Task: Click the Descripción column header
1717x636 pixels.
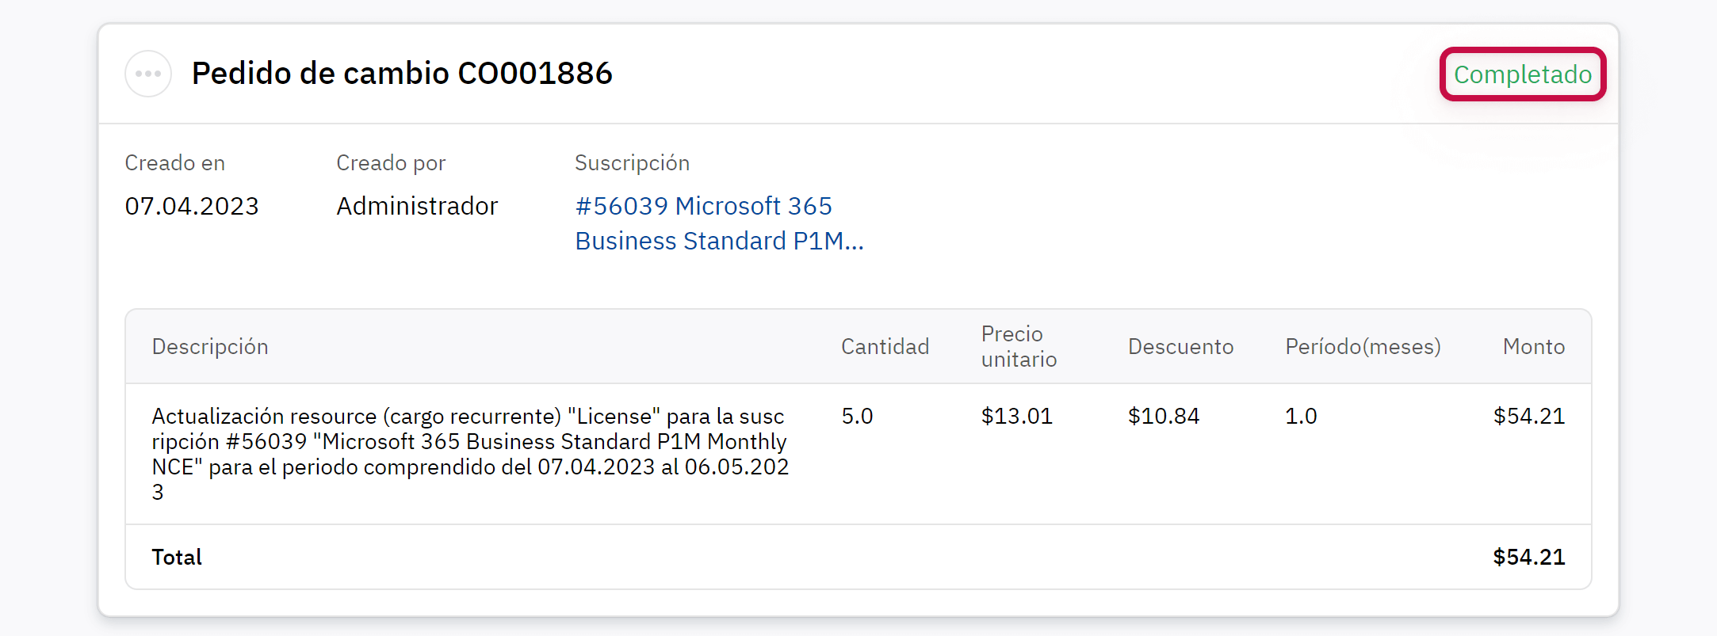Action: (210, 347)
